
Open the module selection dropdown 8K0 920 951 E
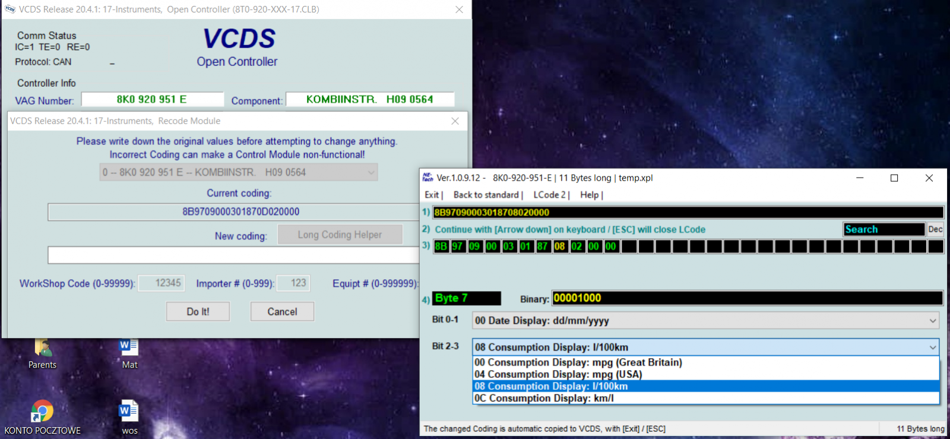click(238, 172)
